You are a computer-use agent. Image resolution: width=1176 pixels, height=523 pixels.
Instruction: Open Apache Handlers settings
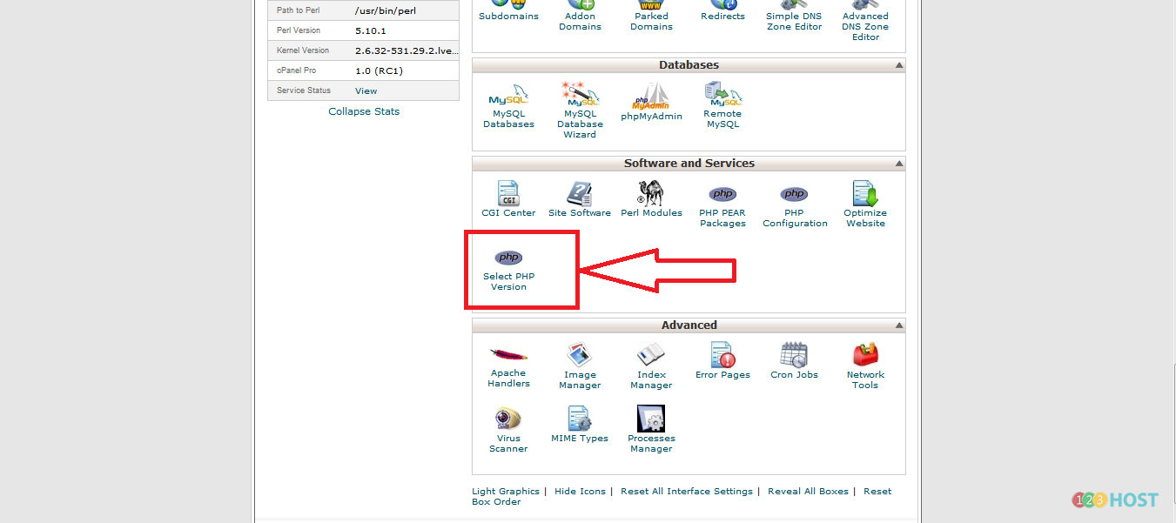tap(508, 355)
